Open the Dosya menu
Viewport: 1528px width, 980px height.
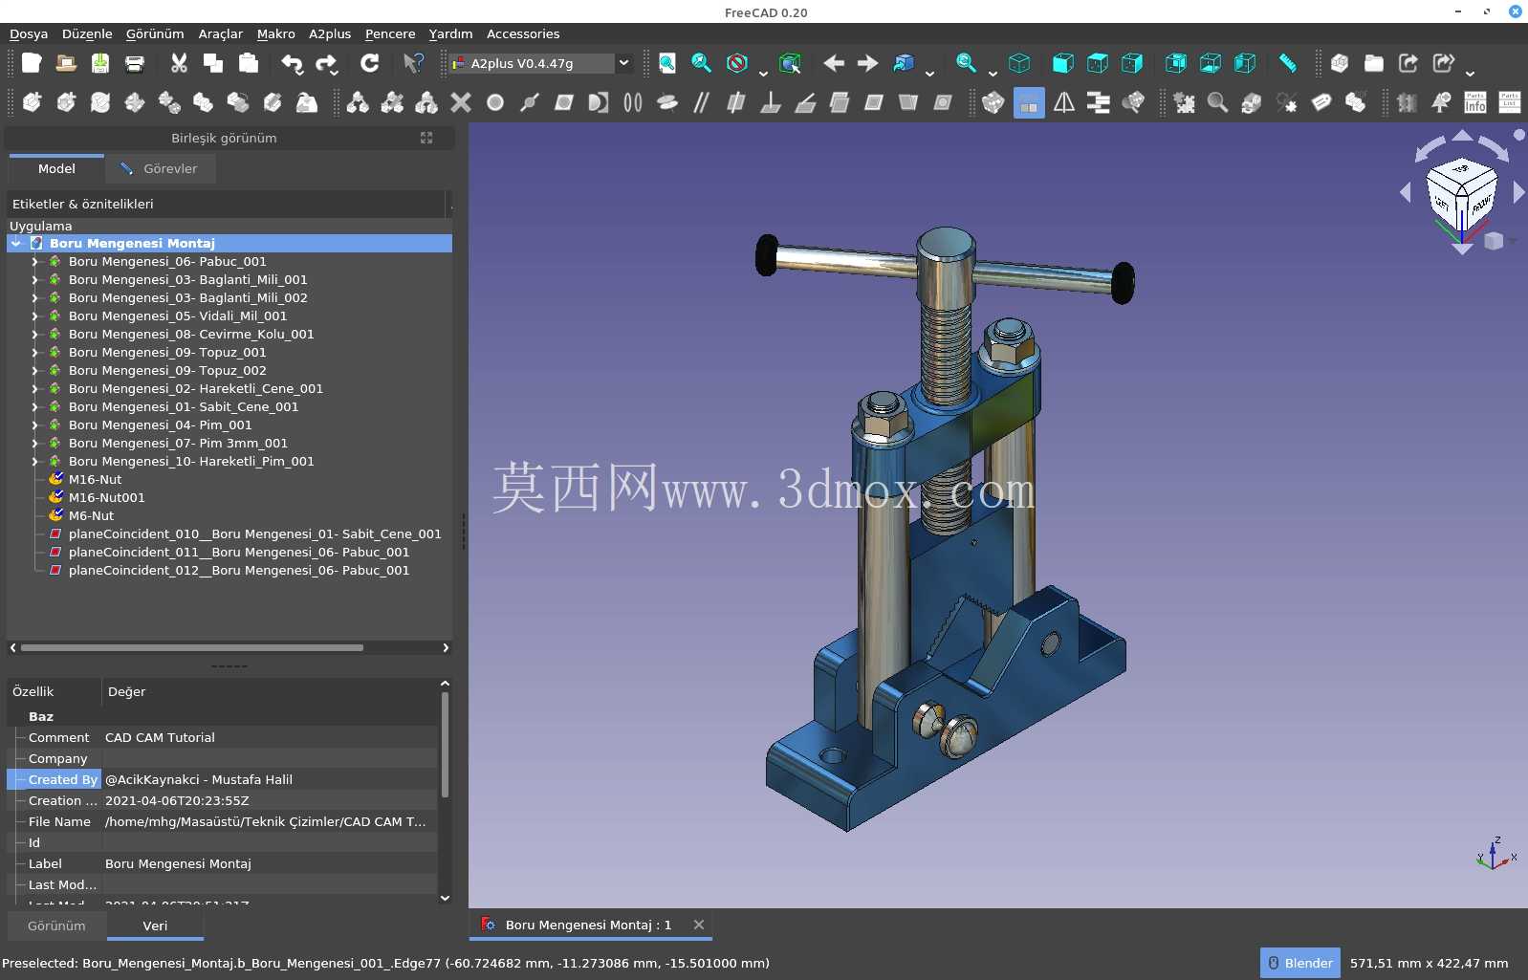(x=29, y=33)
